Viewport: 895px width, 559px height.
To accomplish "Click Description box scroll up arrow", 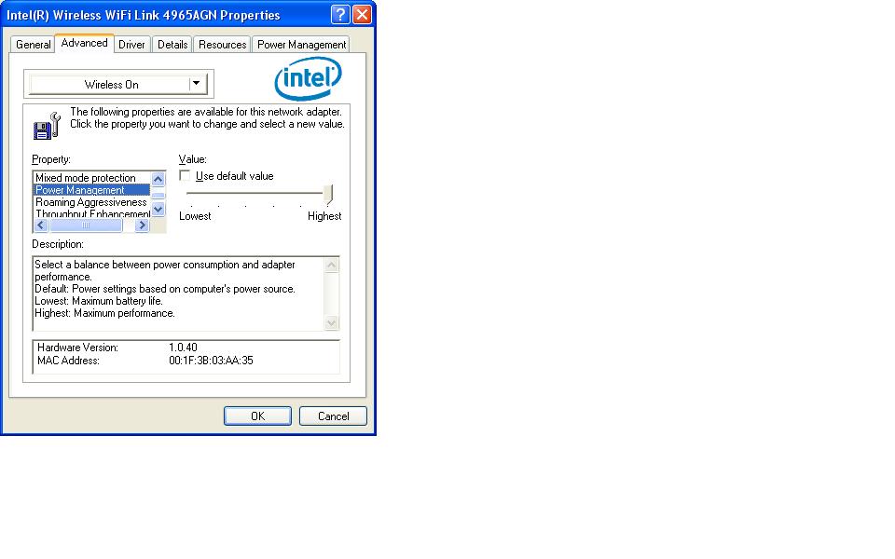I will click(x=332, y=266).
